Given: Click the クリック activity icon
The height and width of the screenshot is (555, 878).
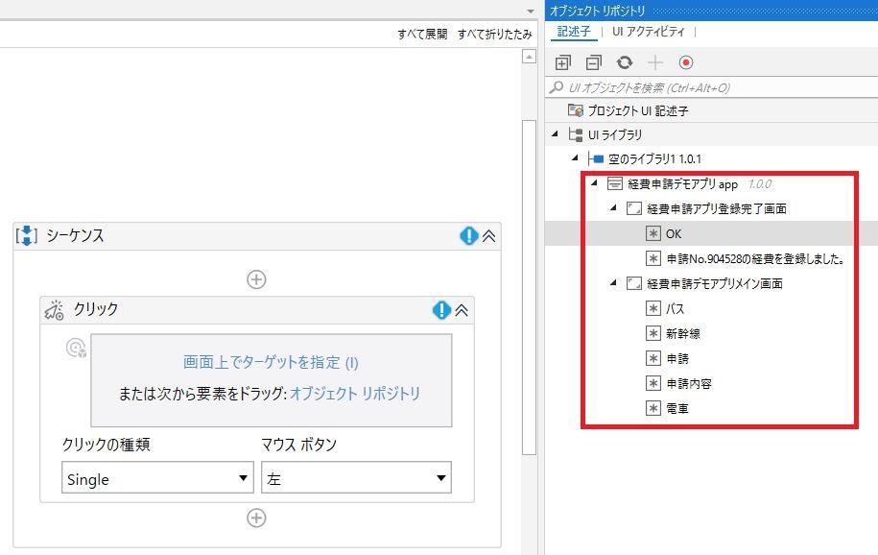Looking at the screenshot, I should pyautogui.click(x=55, y=310).
